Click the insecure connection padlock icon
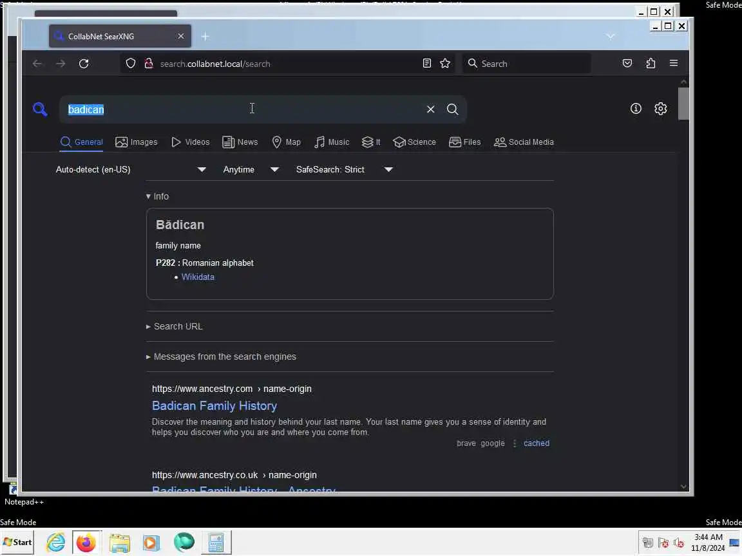 pos(149,63)
